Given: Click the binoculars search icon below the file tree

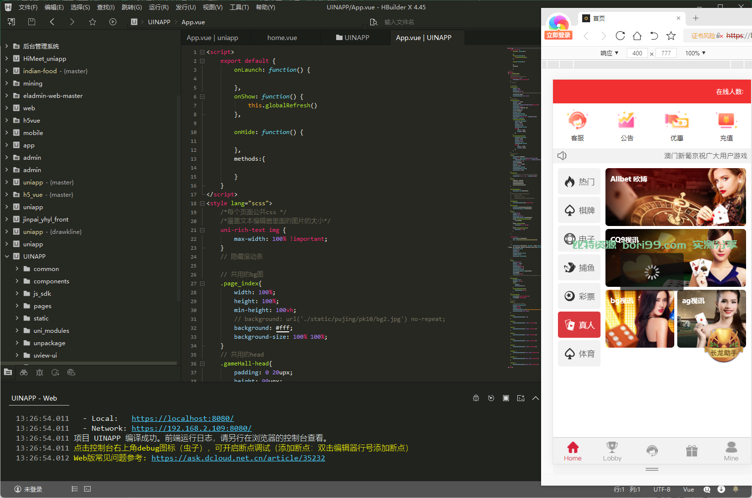Looking at the screenshot, I should pos(24,372).
